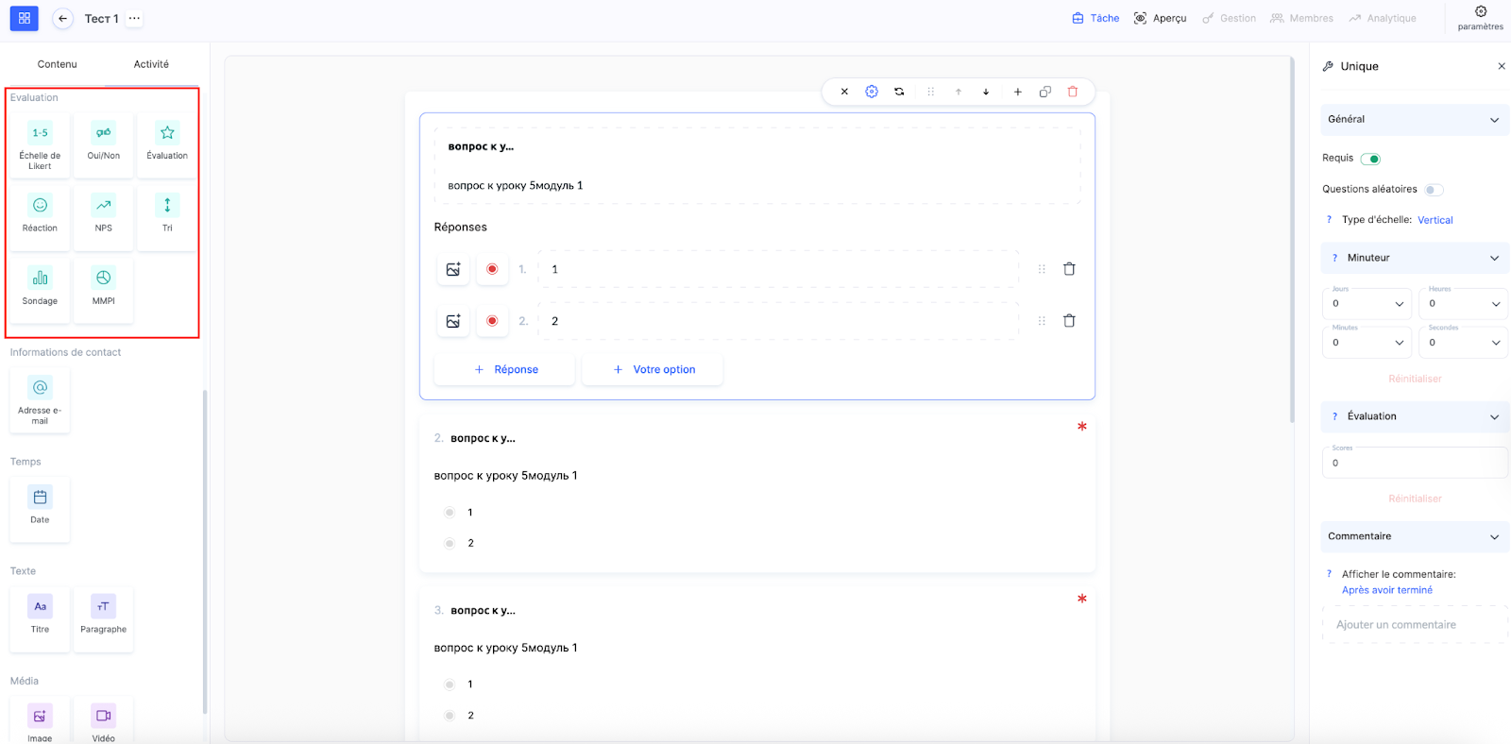The height and width of the screenshot is (744, 1511).
Task: Switch to the Contenu tab
Action: pos(58,64)
